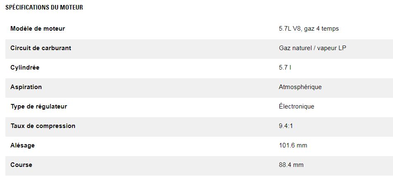Screen dimensions: 393x181
Task: Click the Spécifications du moteur heading
Action: 44,8
